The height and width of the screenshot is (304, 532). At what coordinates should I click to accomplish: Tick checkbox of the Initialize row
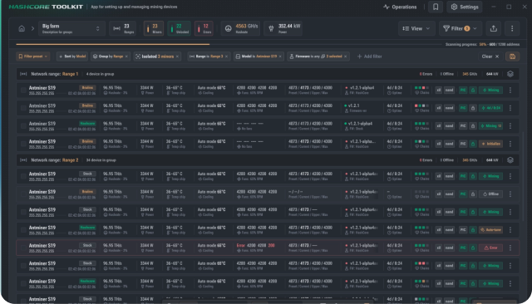tap(23, 144)
